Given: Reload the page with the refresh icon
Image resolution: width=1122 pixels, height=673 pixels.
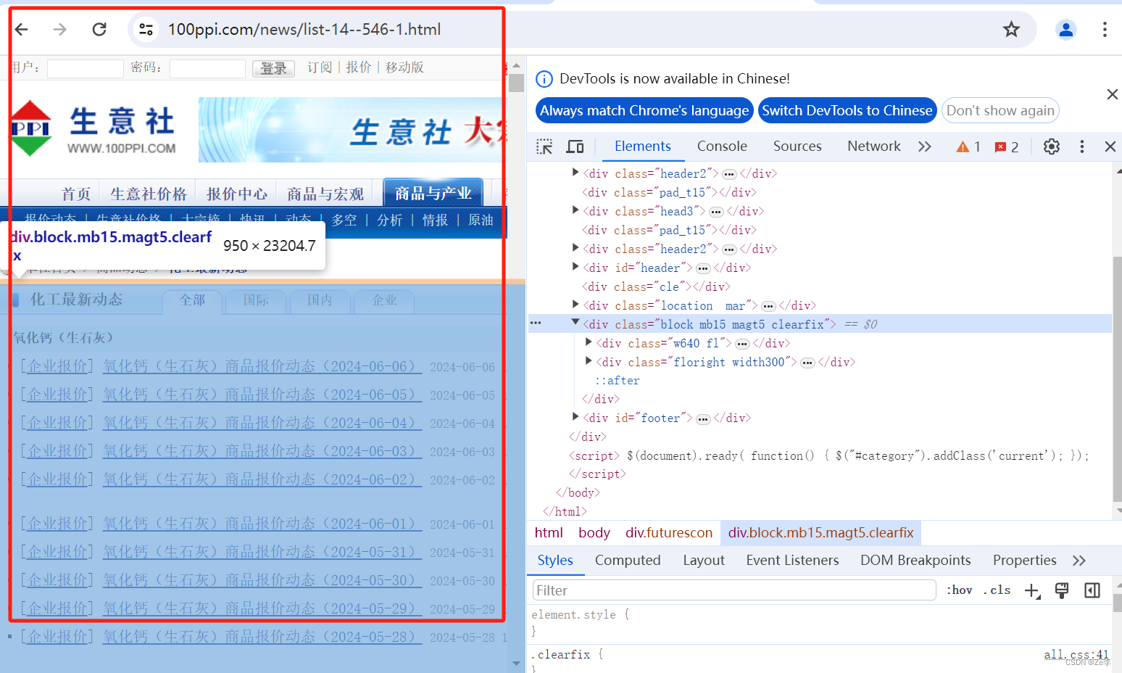Looking at the screenshot, I should (99, 29).
